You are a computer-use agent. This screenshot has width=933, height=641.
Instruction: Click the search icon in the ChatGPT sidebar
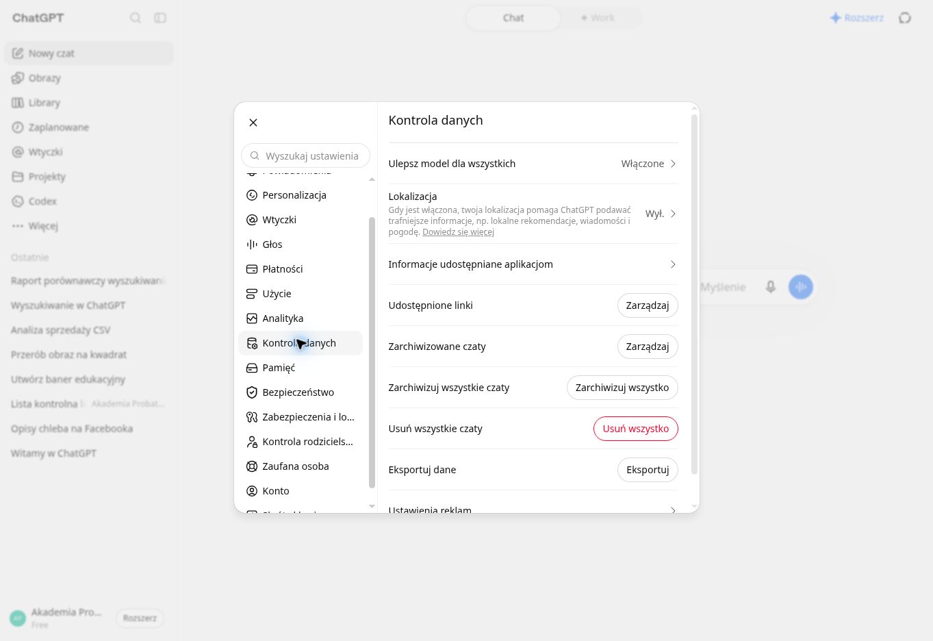(x=136, y=18)
